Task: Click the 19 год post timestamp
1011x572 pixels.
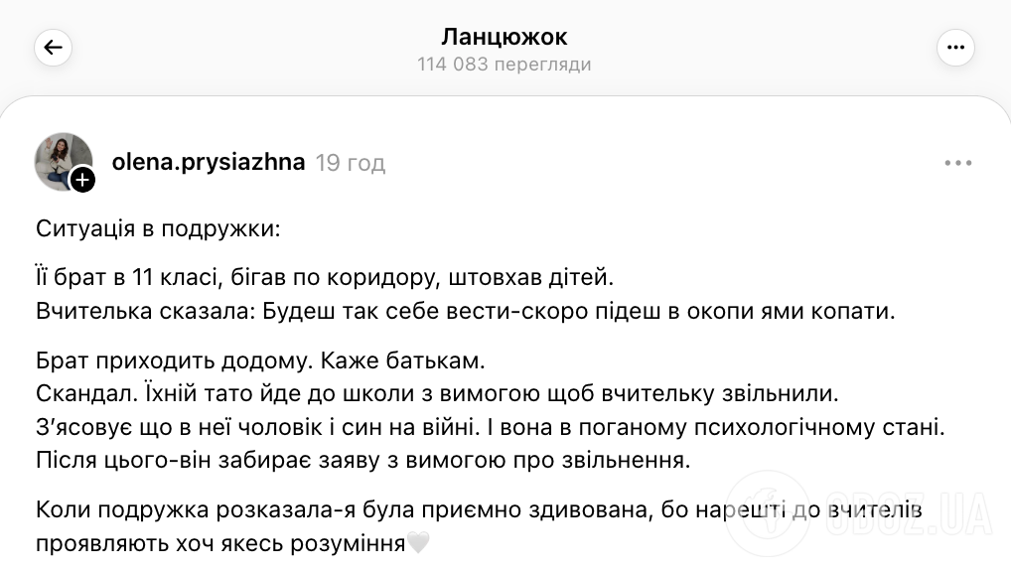Action: click(350, 162)
